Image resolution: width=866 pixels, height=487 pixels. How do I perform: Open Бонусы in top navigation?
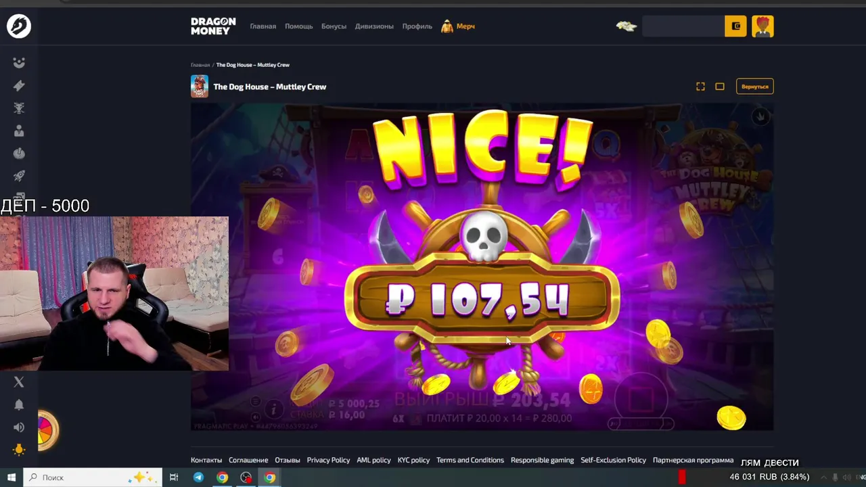pyautogui.click(x=334, y=26)
